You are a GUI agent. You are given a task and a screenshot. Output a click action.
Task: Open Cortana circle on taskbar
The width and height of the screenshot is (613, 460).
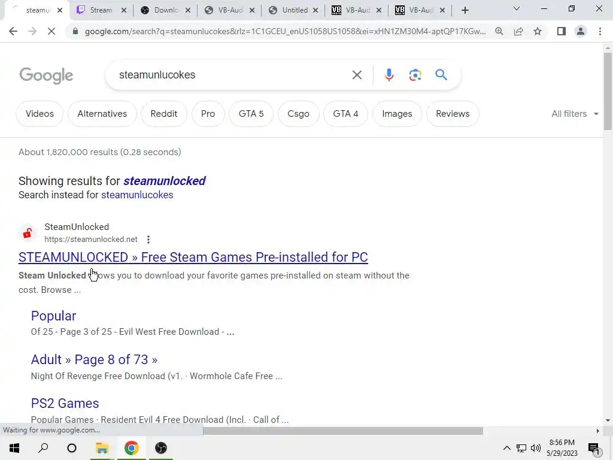(x=72, y=448)
